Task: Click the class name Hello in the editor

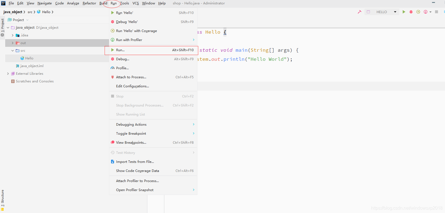Action: click(x=213, y=32)
